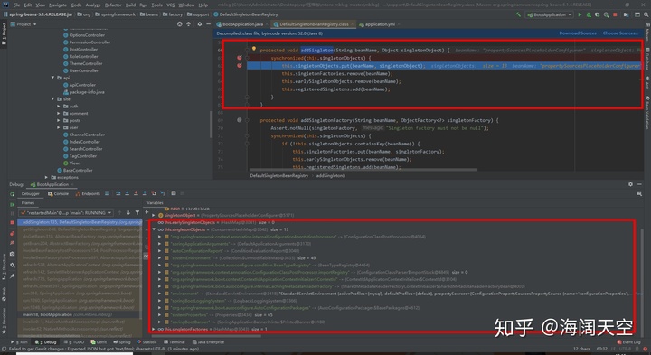Viewport: 651px width, 355px height.
Task: Click the red Stop icon in top toolbar
Action: click(x=616, y=14)
